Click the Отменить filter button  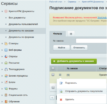point(79,48)
